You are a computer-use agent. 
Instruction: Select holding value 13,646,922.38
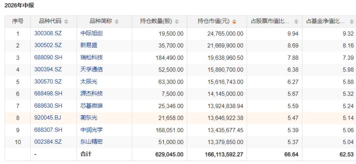[225, 118]
